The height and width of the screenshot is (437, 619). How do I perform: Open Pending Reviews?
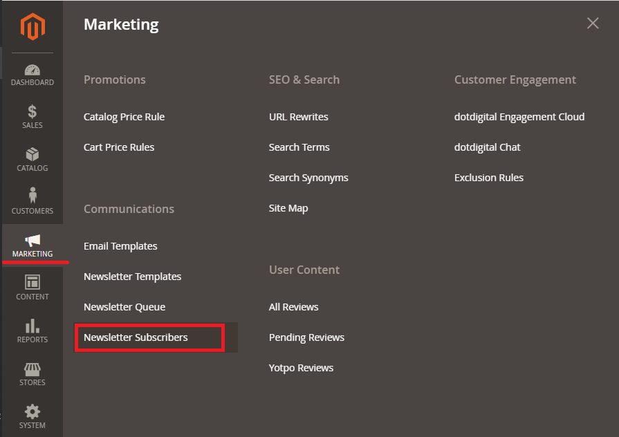click(306, 337)
